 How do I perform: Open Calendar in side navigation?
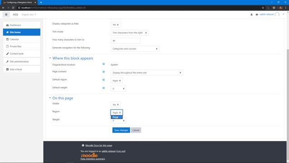(x=22, y=39)
